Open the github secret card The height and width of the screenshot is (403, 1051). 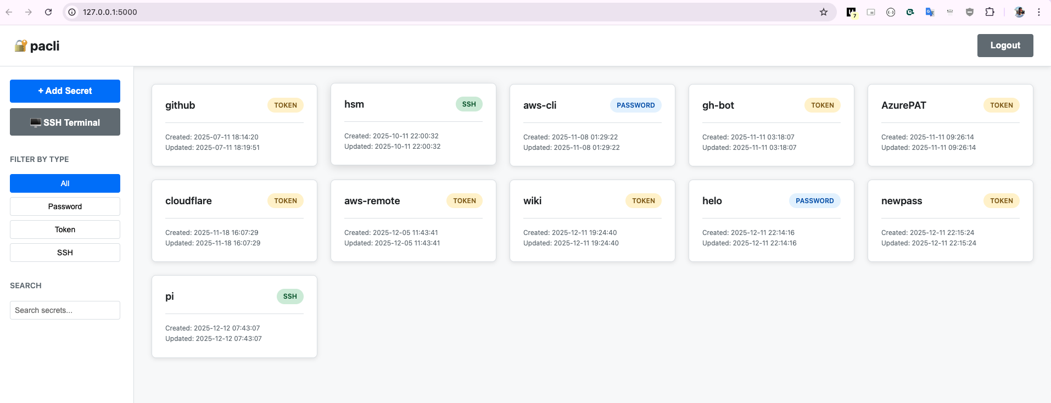[234, 125]
